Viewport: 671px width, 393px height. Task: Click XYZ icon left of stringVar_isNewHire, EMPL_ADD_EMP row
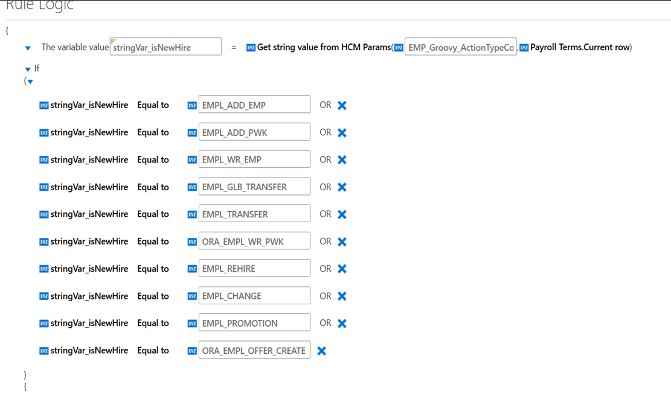pyautogui.click(x=43, y=105)
